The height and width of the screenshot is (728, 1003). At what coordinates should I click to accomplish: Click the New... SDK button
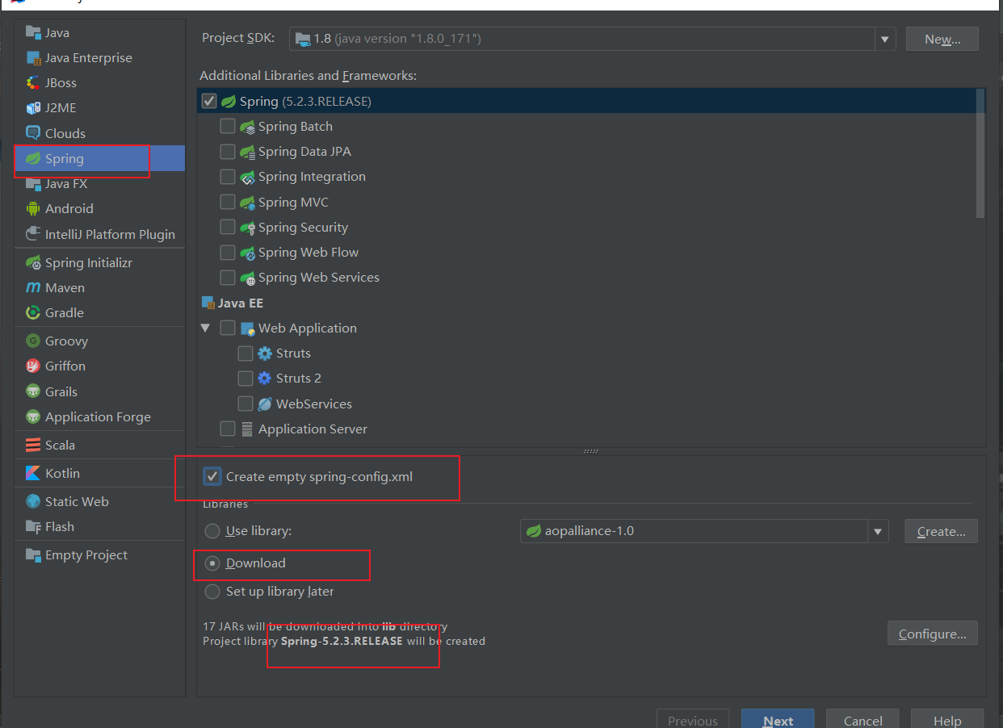(942, 39)
